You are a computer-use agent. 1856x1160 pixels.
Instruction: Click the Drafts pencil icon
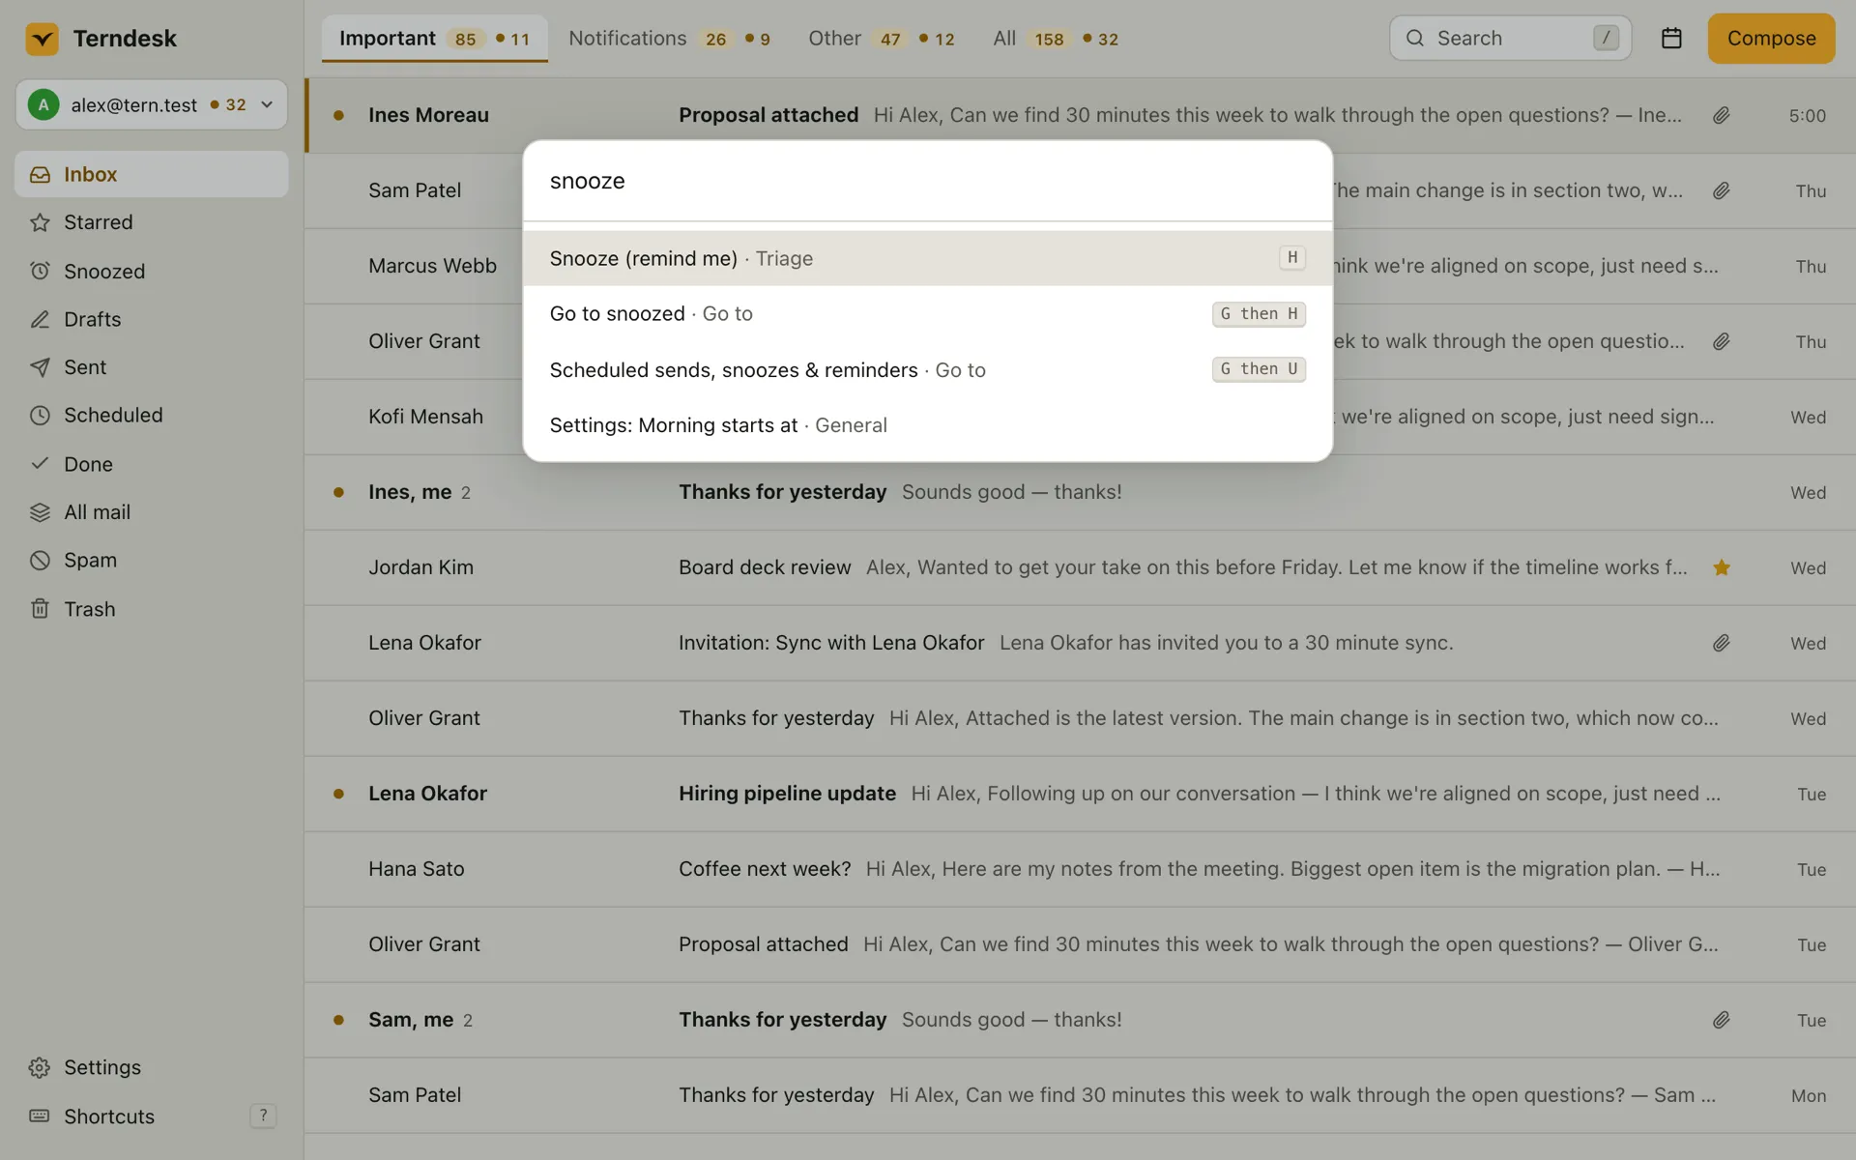pyautogui.click(x=40, y=320)
